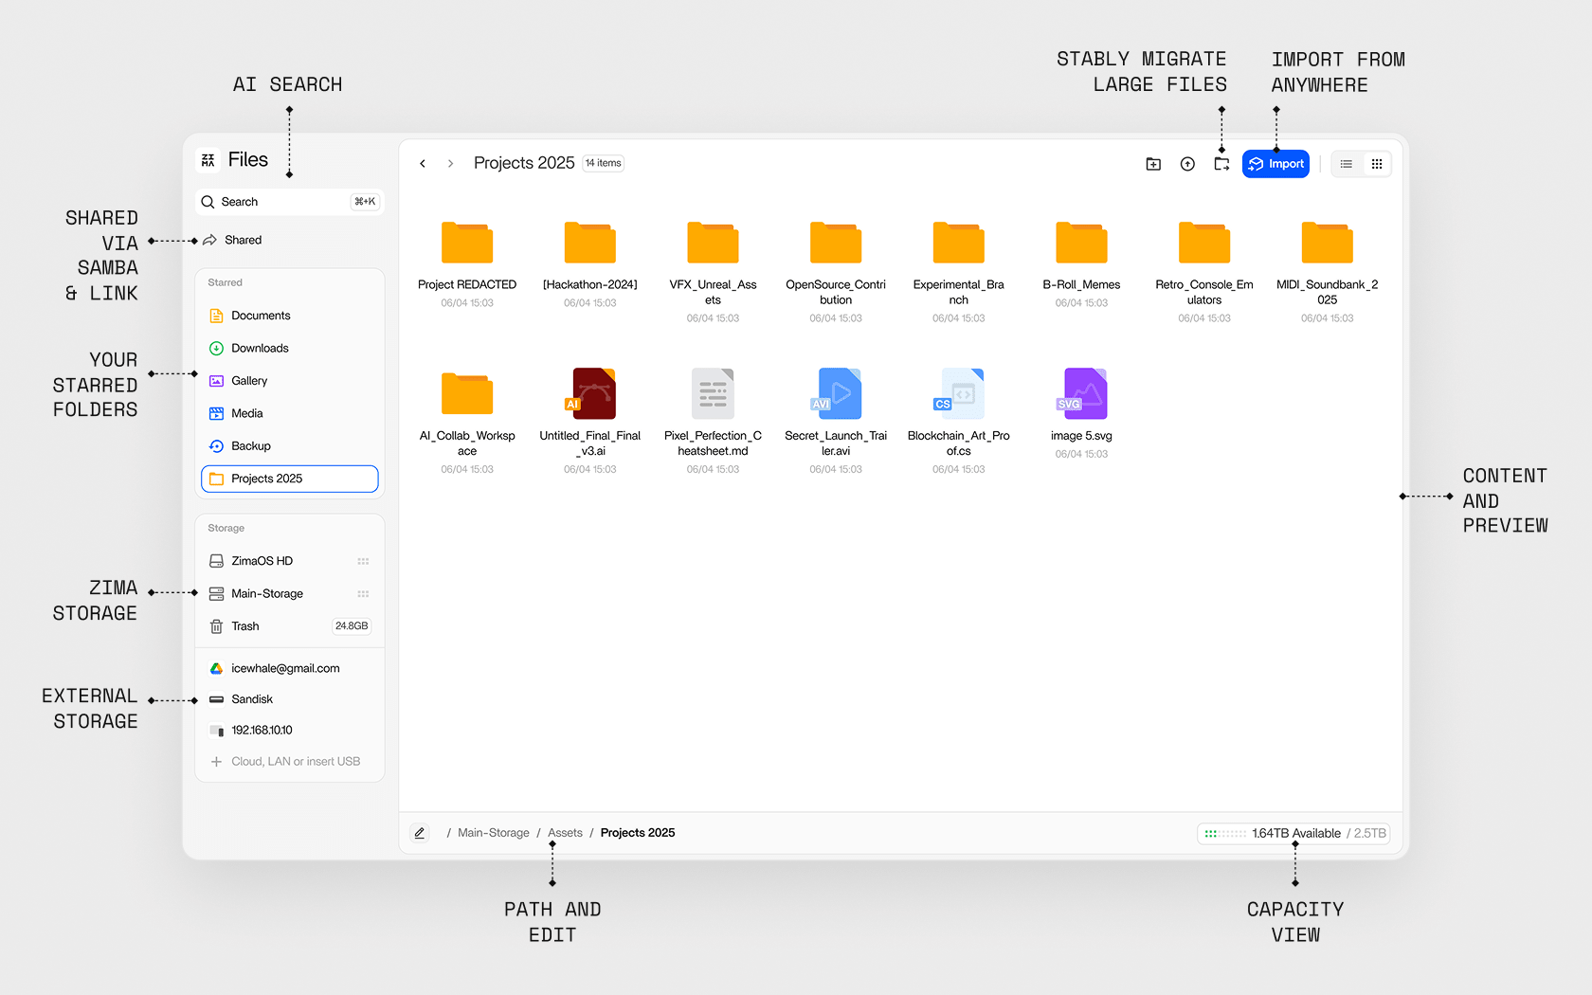The width and height of the screenshot is (1592, 995).
Task: Open the Trash
Action: (289, 626)
